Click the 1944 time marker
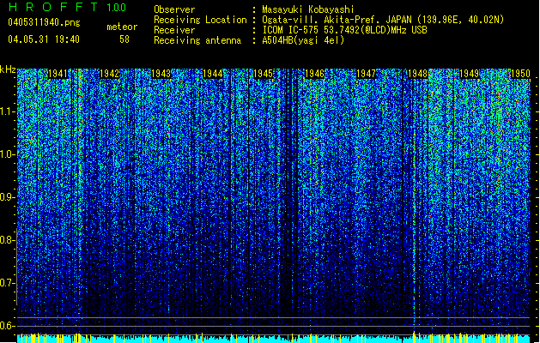 click(213, 74)
